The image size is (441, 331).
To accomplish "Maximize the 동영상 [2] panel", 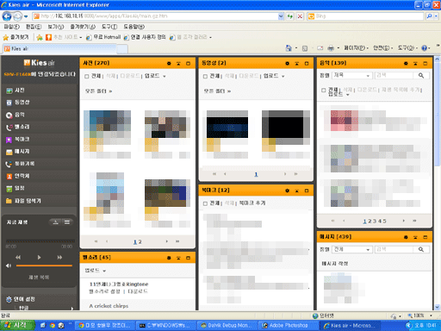I will pyautogui.click(x=307, y=63).
